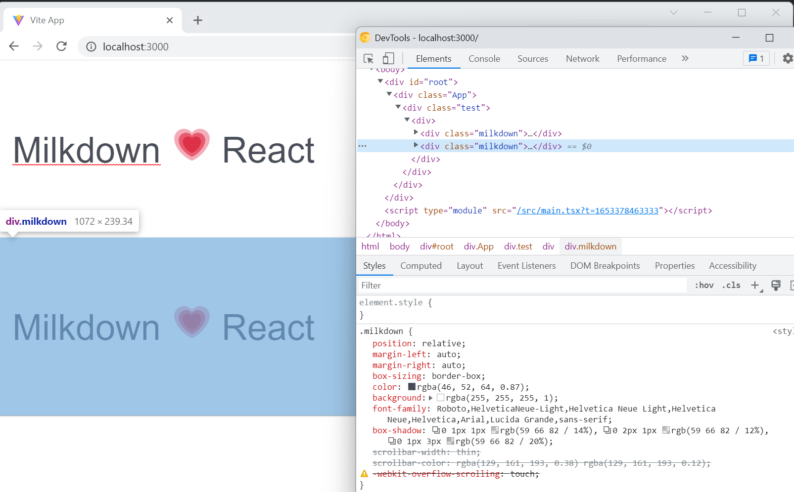Open the style editor brush icon
This screenshot has width=794, height=492.
tap(775, 285)
